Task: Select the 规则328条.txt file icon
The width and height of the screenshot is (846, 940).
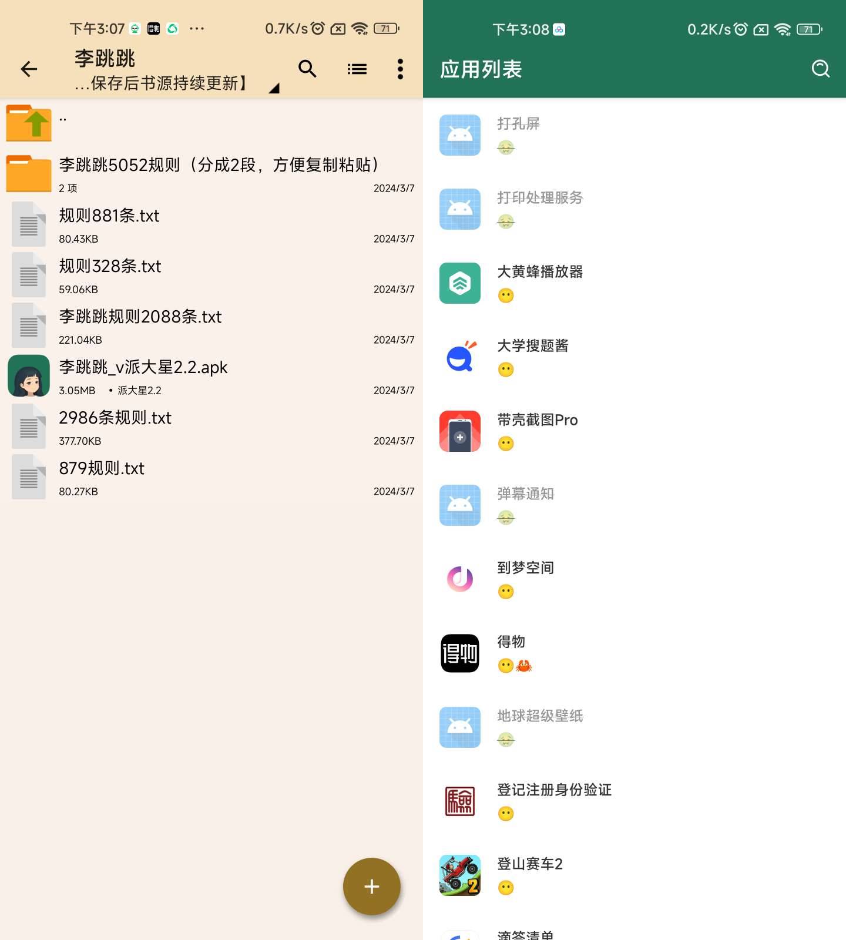Action: (29, 274)
